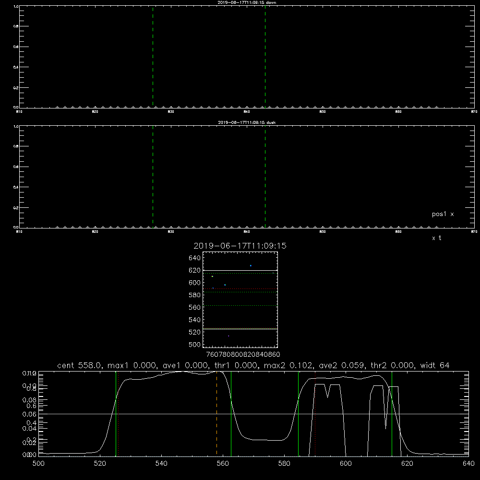Click the center scatter plot title timestamp
This screenshot has height=480, width=480.
240,246
